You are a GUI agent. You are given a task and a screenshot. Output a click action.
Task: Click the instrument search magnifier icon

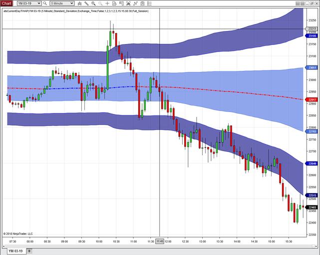click(x=45, y=3)
